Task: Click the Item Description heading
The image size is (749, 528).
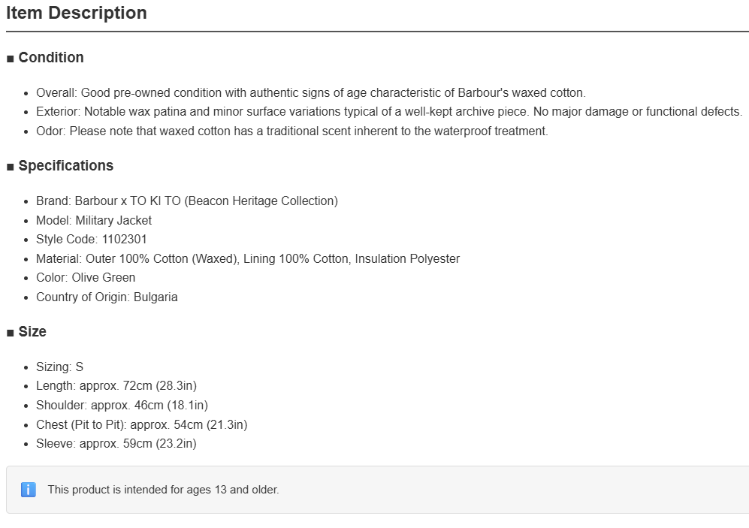Action: [x=77, y=13]
